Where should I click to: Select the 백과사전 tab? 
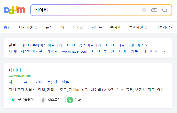coord(136,27)
